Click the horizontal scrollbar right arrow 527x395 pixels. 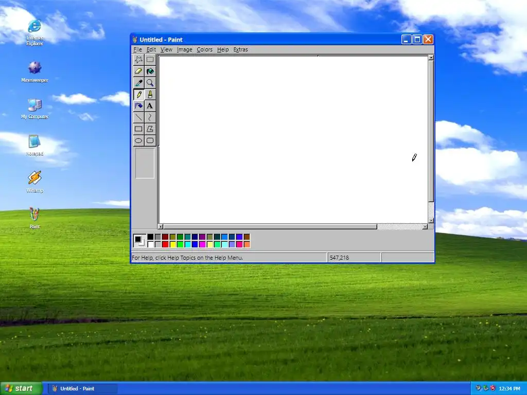point(425,227)
